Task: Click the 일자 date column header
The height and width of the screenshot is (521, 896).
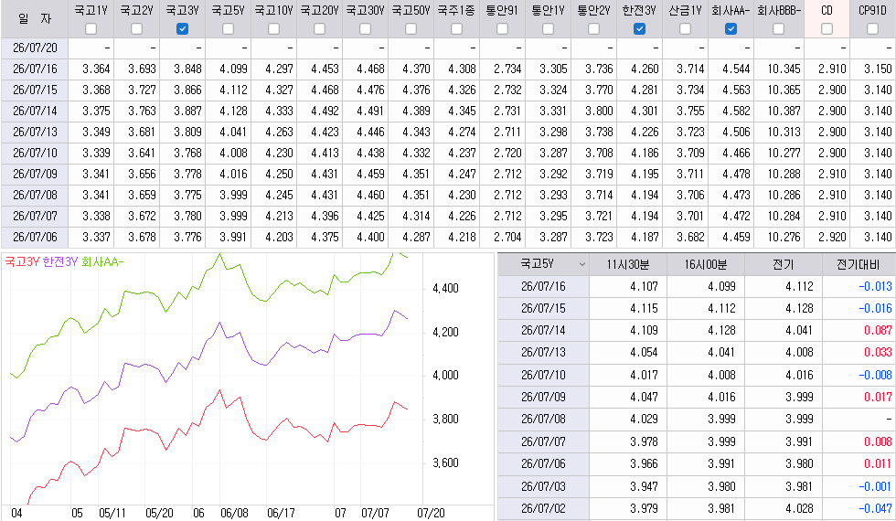Action: pos(35,19)
